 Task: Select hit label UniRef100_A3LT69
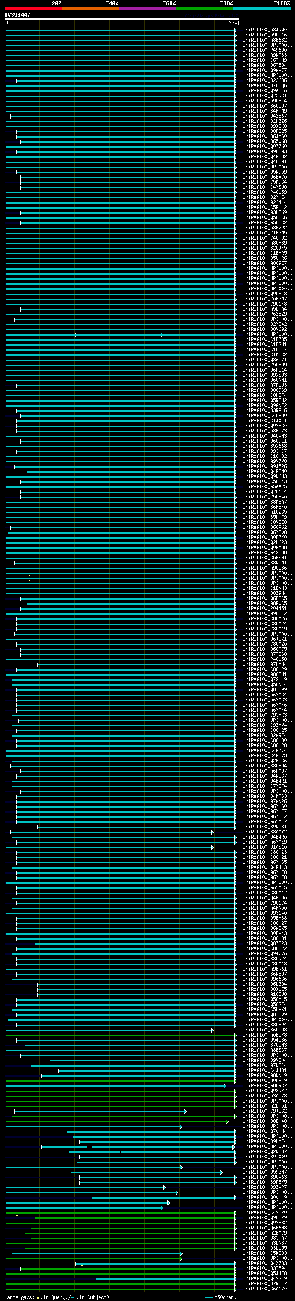[x=265, y=213]
